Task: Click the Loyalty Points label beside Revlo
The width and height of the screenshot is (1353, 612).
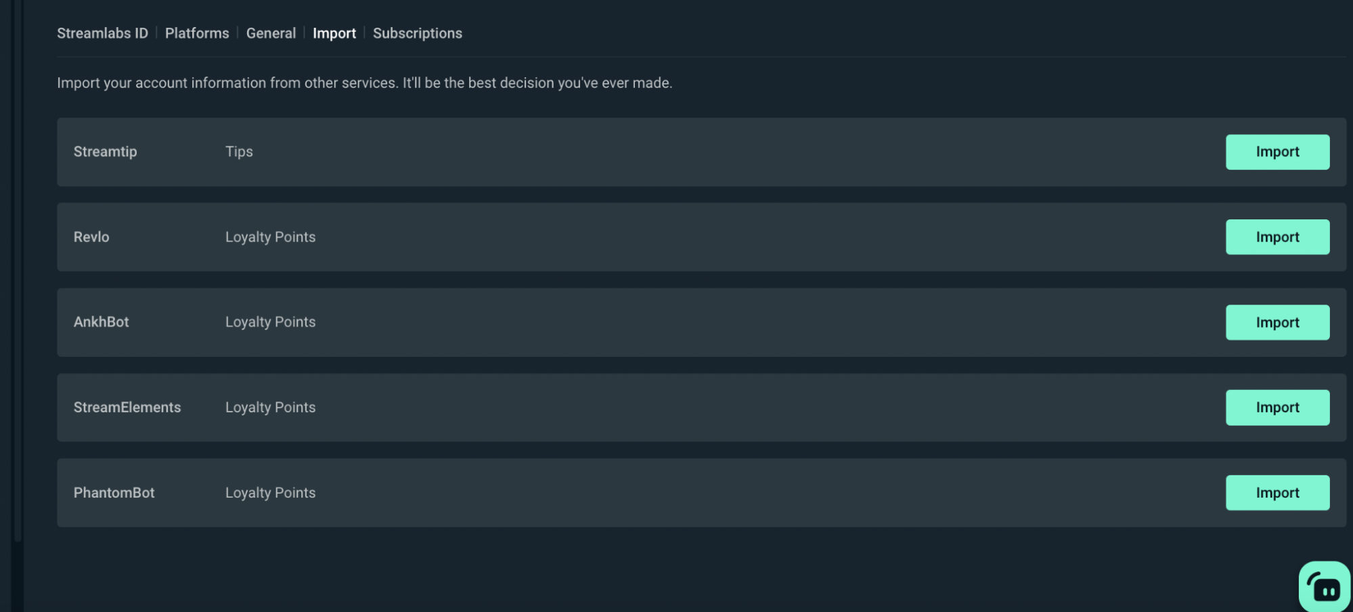Action: [x=270, y=237]
